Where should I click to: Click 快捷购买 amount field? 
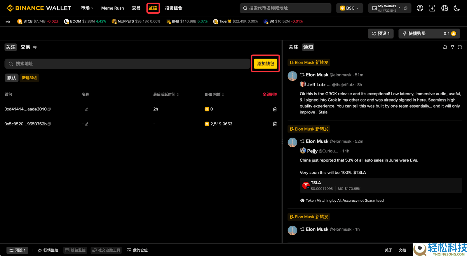(429, 34)
